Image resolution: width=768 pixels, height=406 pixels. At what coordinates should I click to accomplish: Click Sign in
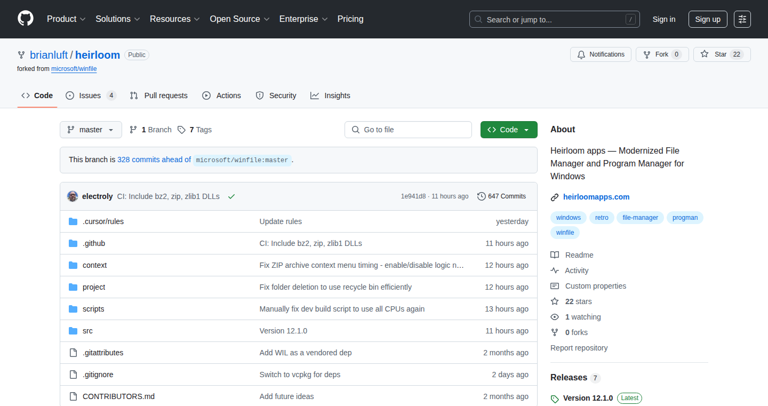pyautogui.click(x=664, y=19)
